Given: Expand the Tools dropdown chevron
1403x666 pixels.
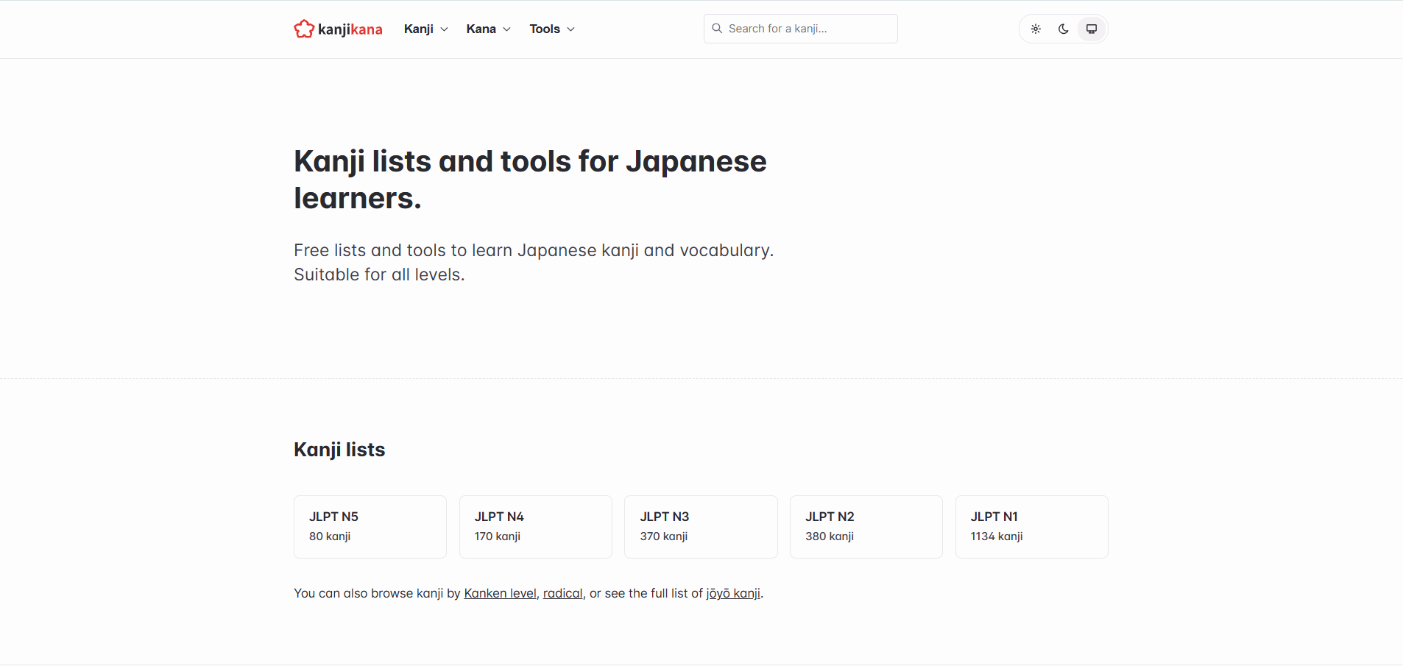Looking at the screenshot, I should tap(571, 29).
